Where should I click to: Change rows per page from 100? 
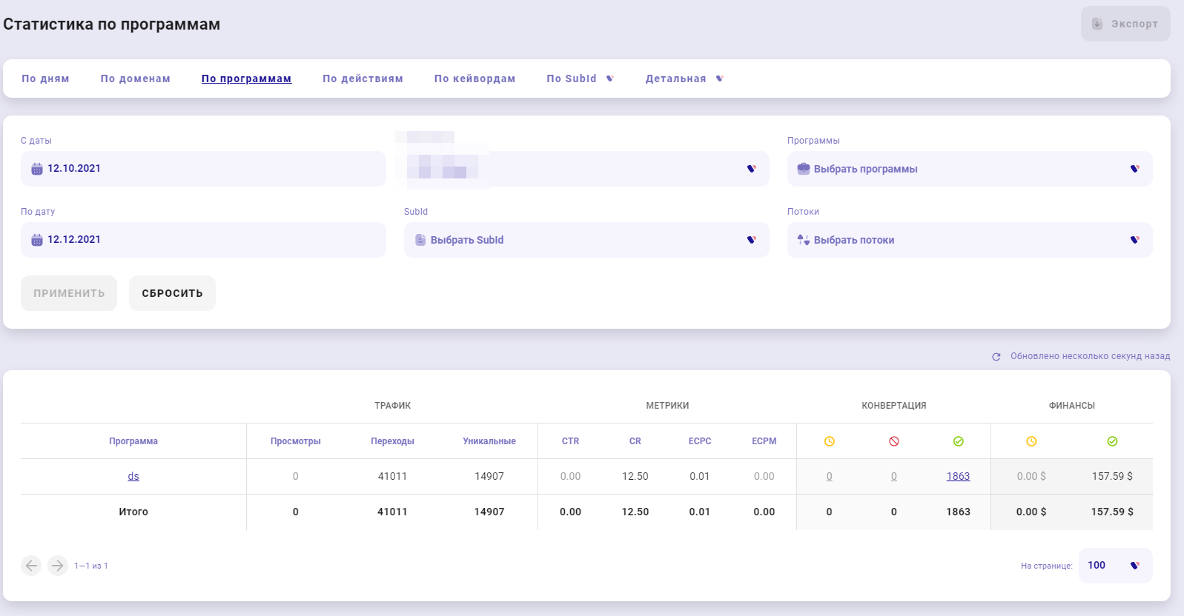point(1114,566)
